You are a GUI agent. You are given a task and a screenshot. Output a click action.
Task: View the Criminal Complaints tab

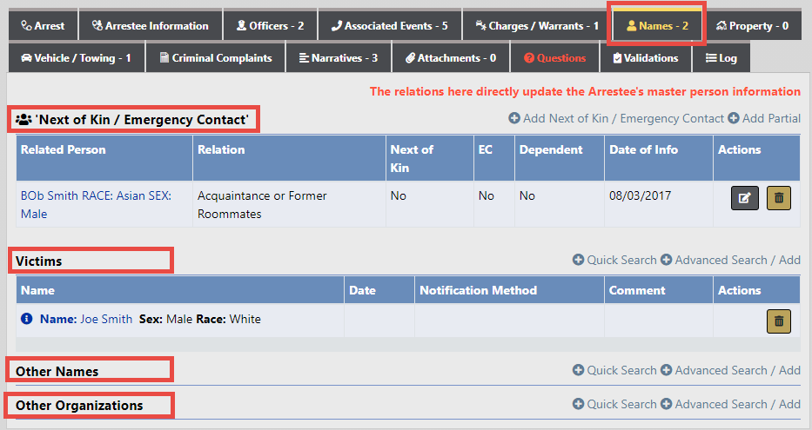216,58
